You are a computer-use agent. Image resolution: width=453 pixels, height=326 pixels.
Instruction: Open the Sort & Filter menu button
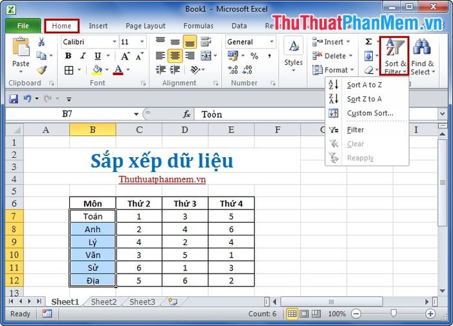(394, 56)
